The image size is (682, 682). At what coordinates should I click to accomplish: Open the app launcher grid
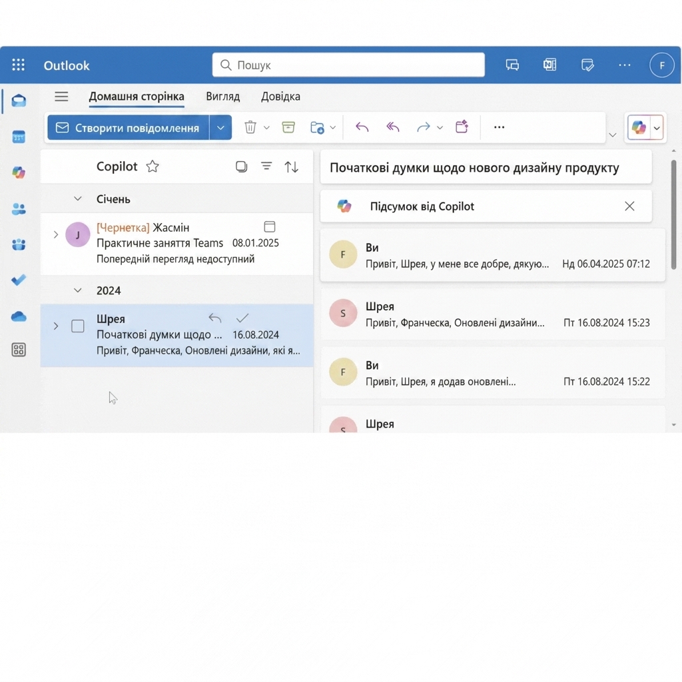point(18,65)
